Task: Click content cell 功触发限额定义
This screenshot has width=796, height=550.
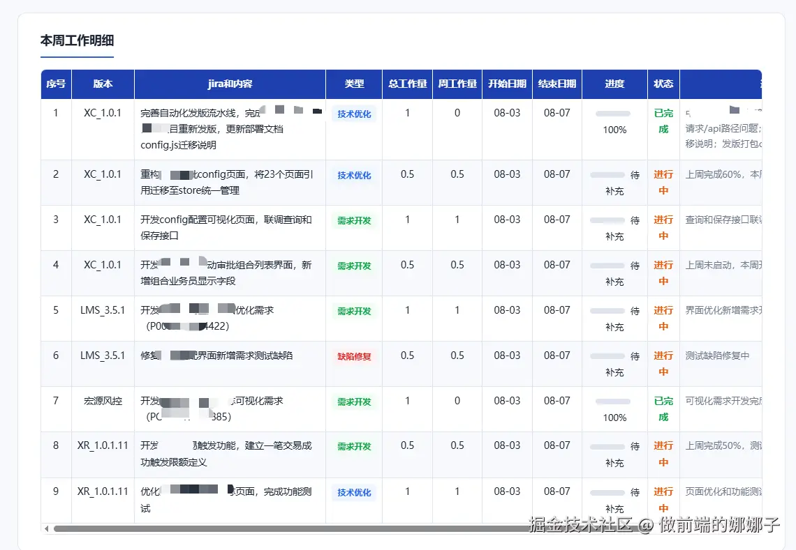Action: tap(230, 454)
